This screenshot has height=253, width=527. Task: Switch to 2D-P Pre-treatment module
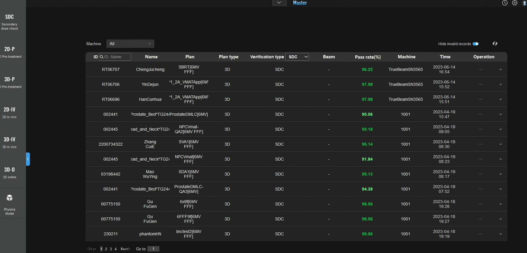10,52
